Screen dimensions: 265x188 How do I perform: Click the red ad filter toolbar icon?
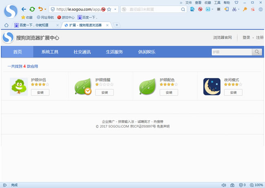coord(200,9)
